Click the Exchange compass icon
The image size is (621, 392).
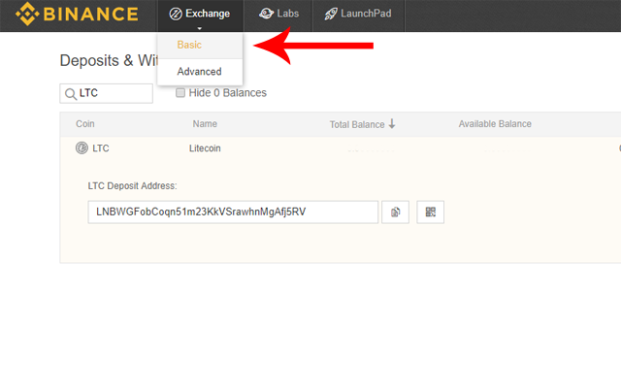click(176, 14)
